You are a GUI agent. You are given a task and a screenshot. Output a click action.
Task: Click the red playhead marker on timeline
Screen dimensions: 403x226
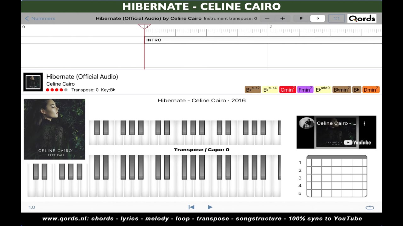144,27
